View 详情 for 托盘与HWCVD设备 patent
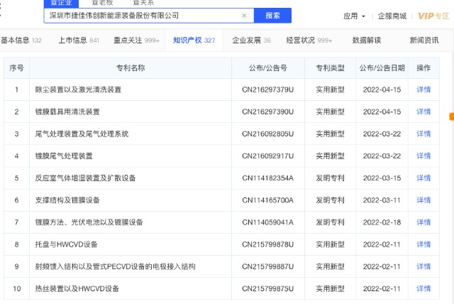The width and height of the screenshot is (454, 304). pyautogui.click(x=423, y=244)
